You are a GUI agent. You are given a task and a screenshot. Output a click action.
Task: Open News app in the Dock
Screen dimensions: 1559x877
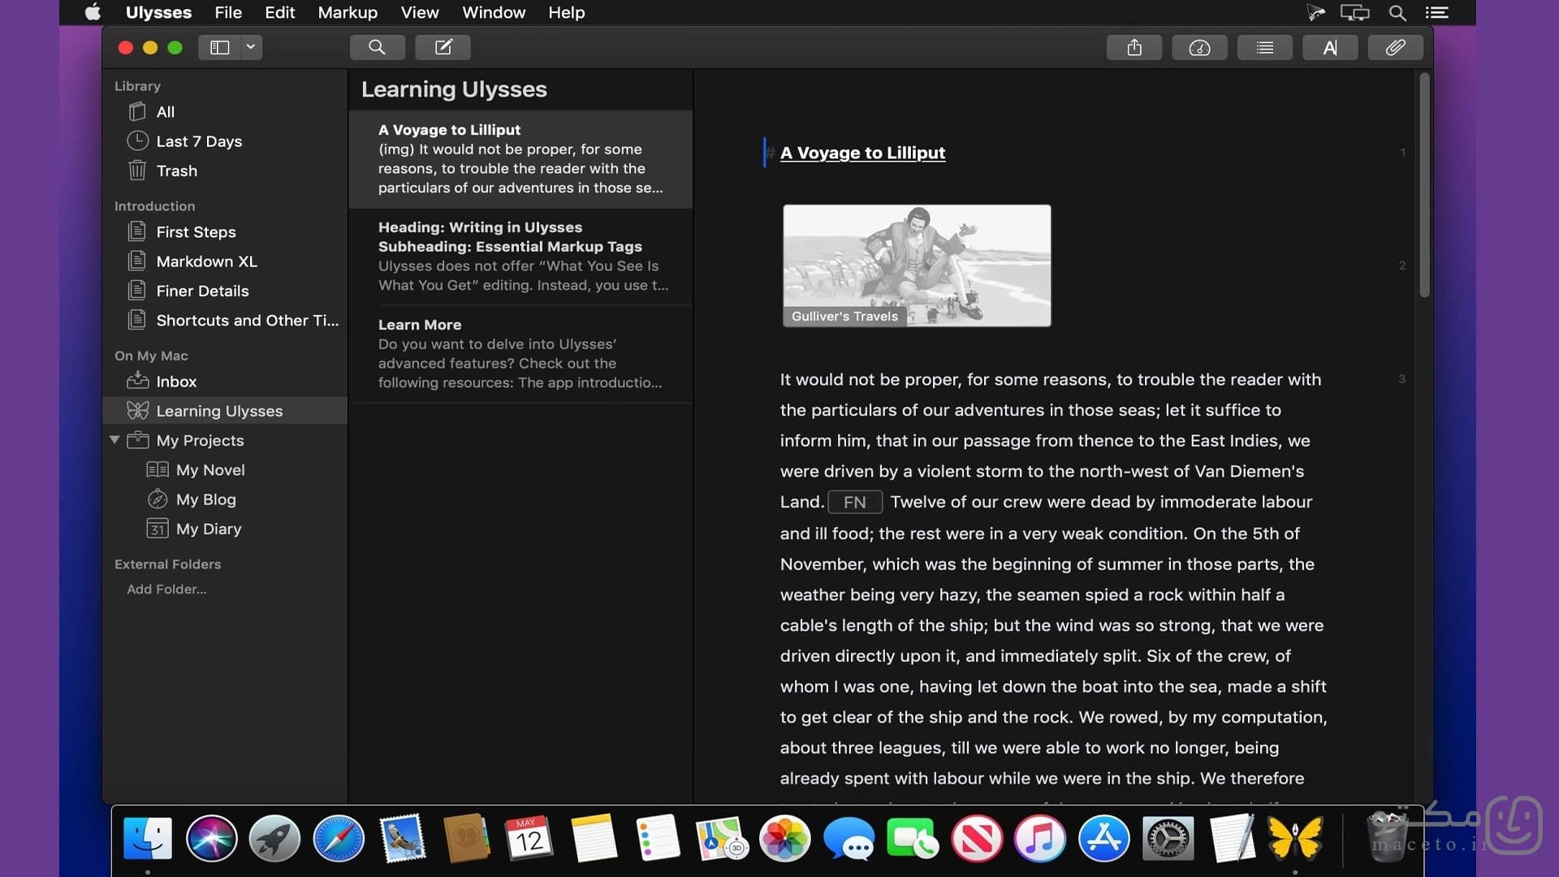point(976,838)
